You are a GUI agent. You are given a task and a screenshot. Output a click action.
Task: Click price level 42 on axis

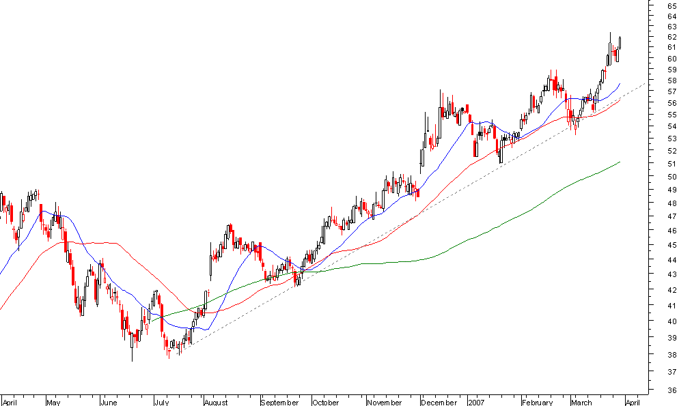click(672, 290)
